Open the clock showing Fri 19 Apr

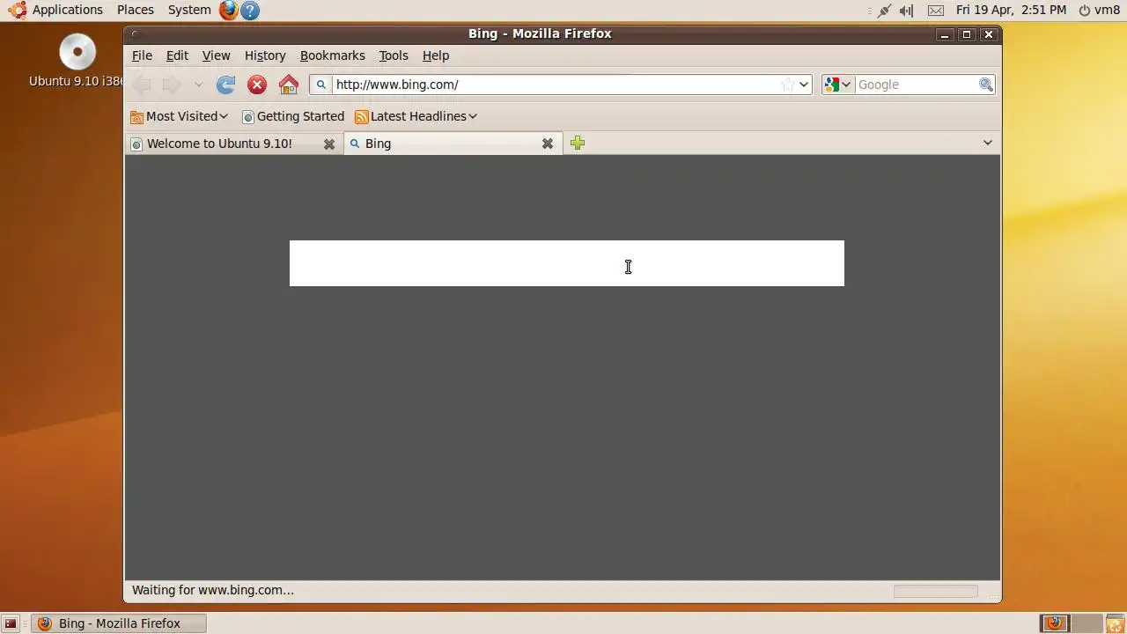click(1011, 10)
